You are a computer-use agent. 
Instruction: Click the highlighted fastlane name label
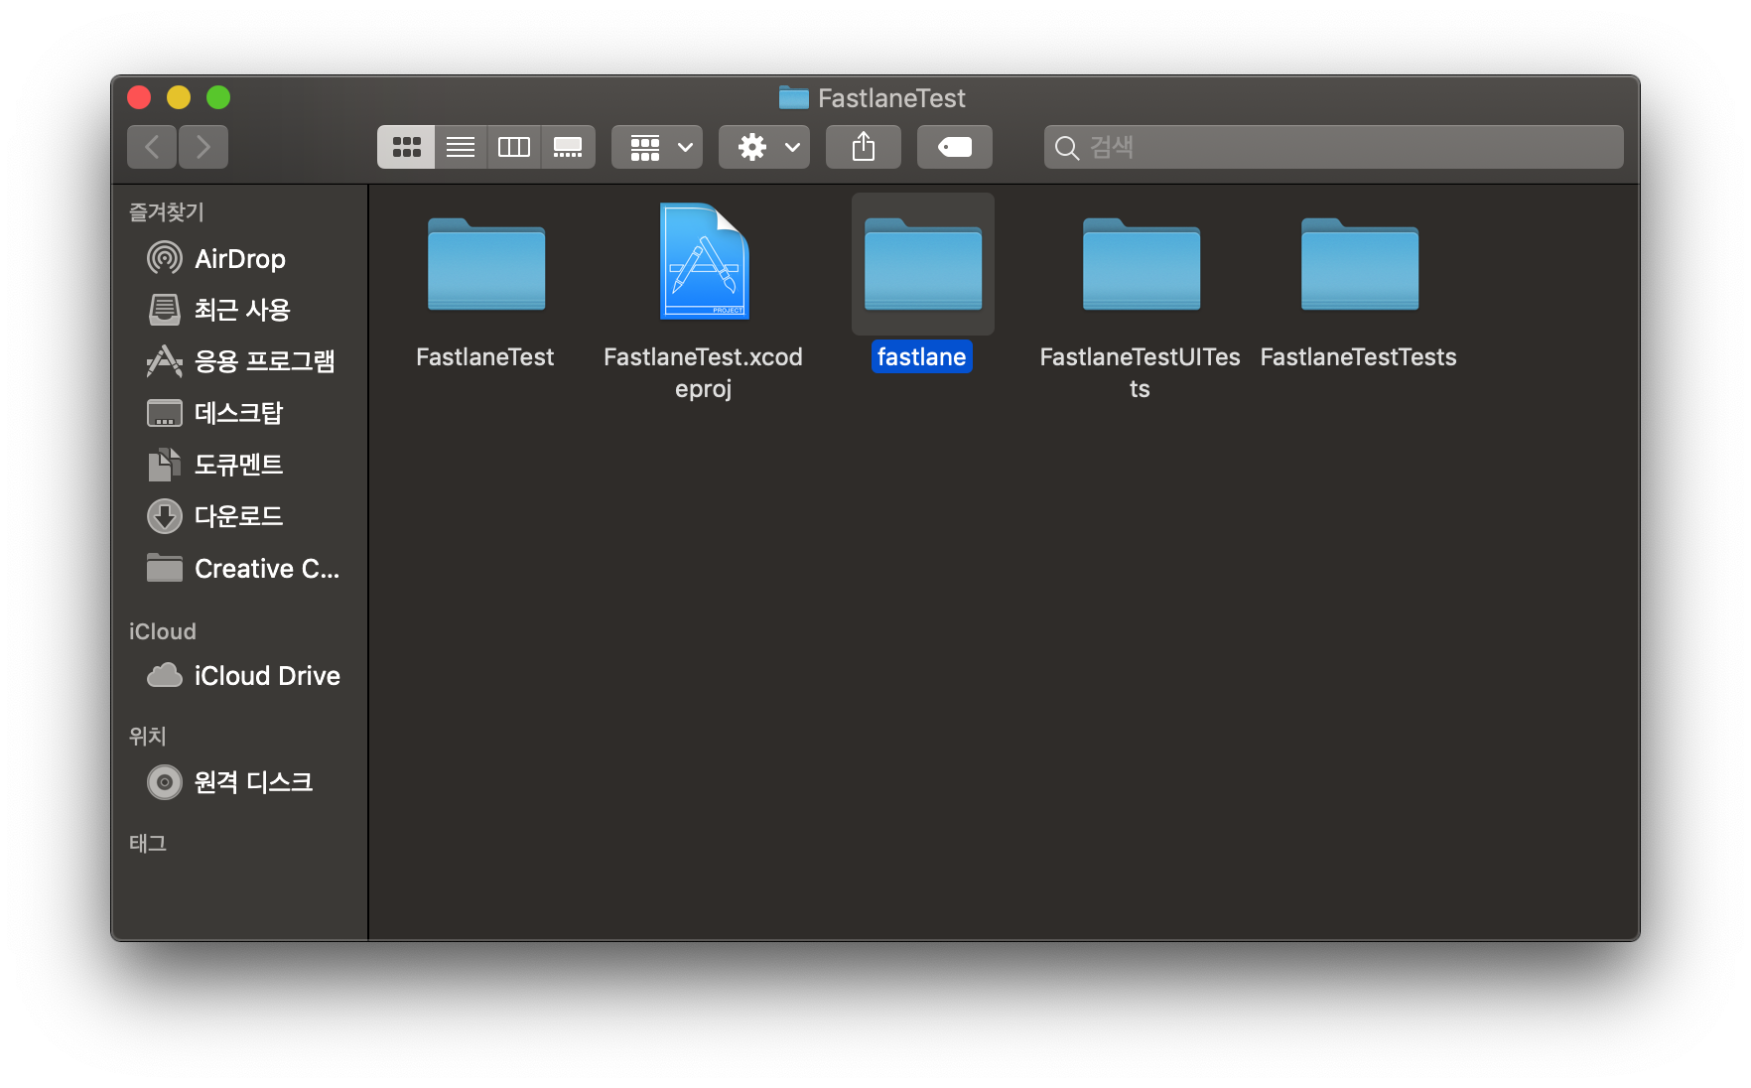coord(921,356)
